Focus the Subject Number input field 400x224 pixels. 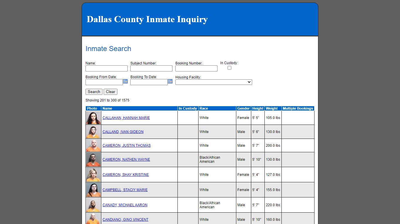(151, 69)
